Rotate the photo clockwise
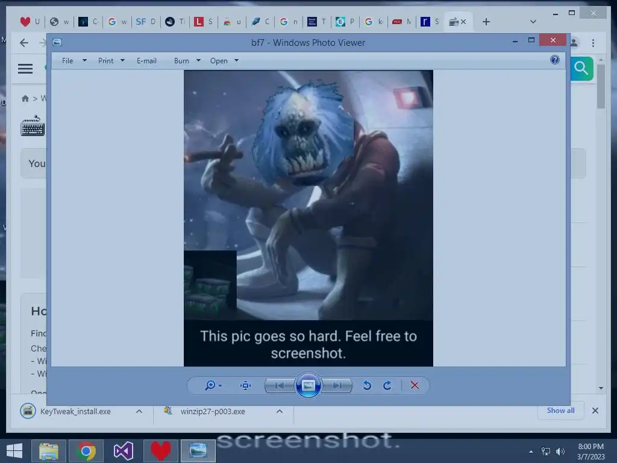This screenshot has height=463, width=617. coord(387,385)
